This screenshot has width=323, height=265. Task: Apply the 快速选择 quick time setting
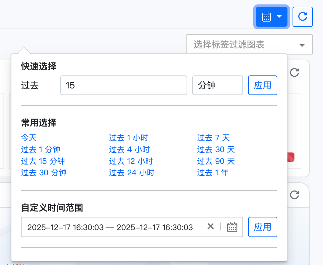click(262, 85)
